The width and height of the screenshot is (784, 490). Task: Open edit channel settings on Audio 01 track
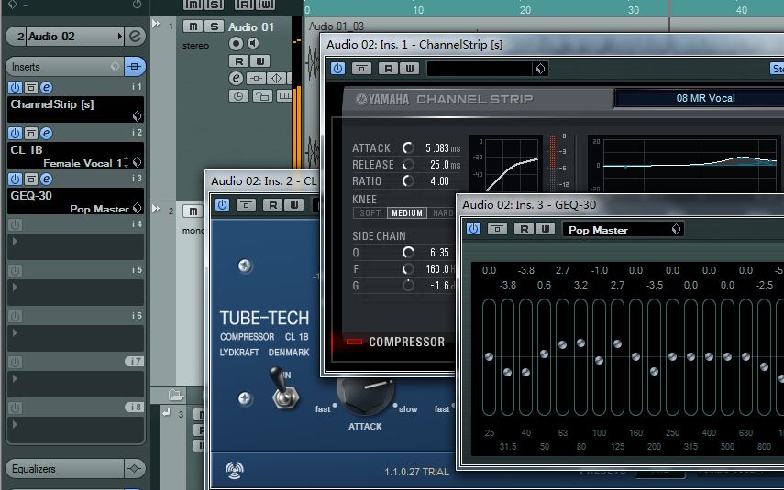point(236,78)
